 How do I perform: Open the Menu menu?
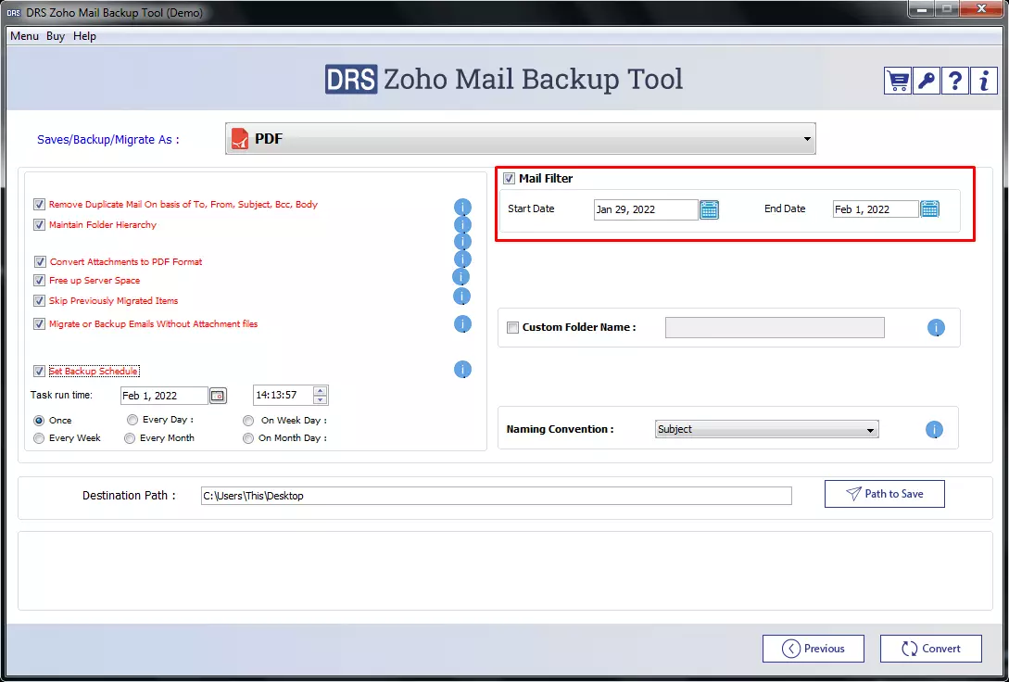24,37
